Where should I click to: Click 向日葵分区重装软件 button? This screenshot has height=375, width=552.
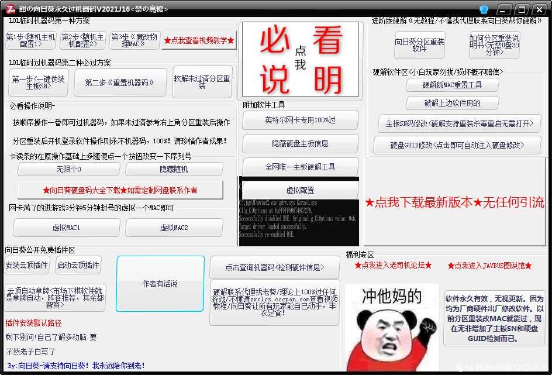pos(419,45)
